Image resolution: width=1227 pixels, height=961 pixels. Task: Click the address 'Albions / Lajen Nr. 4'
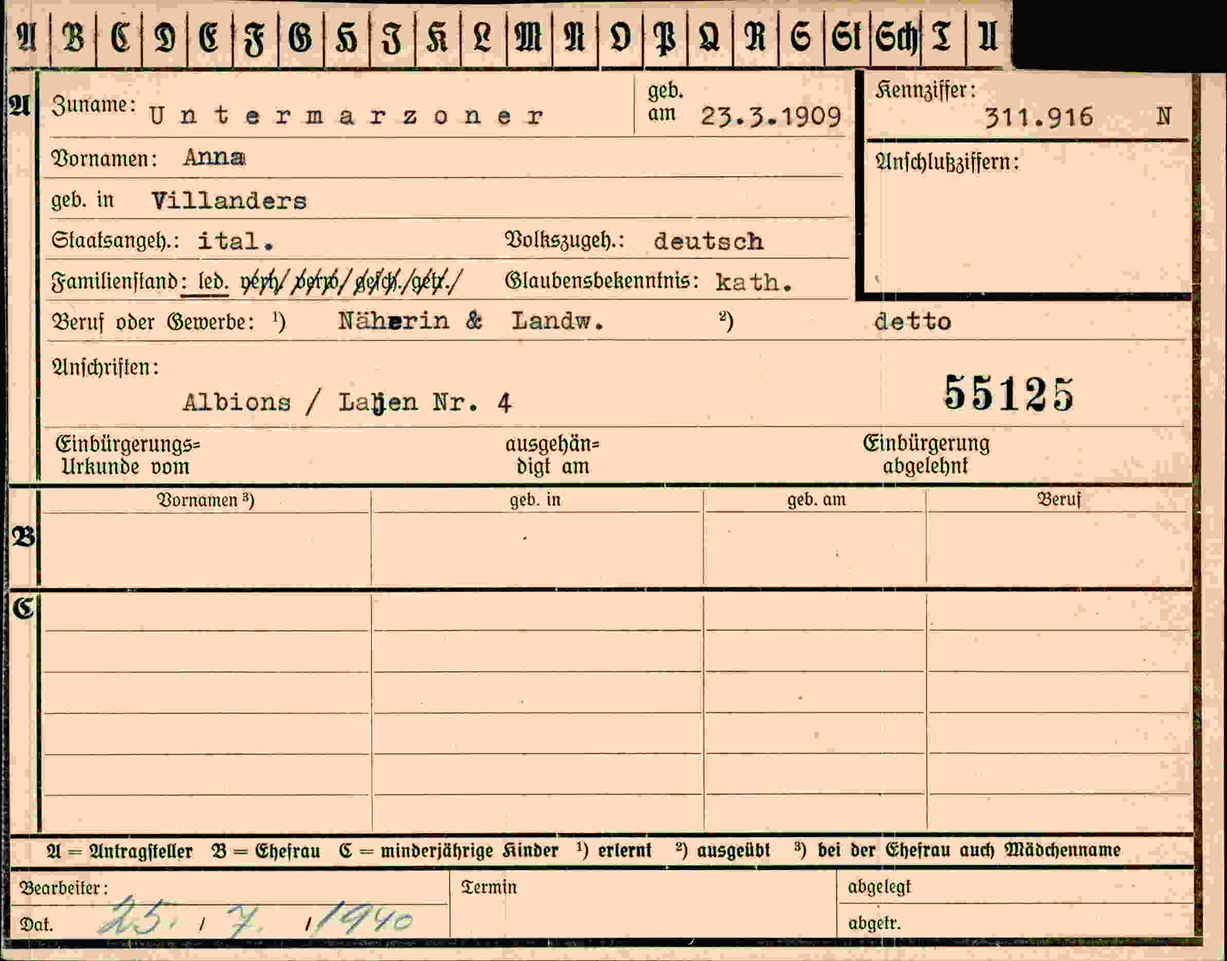(348, 403)
